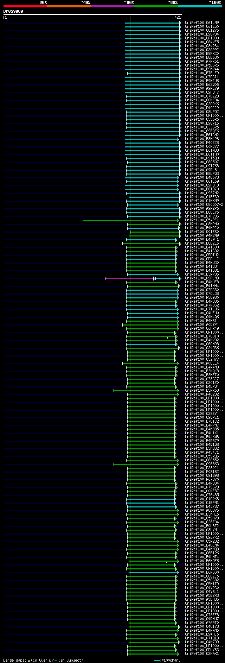The height and width of the screenshot is (663, 225).
Task: Open hit UniRef100_O81275
Action: point(202,30)
